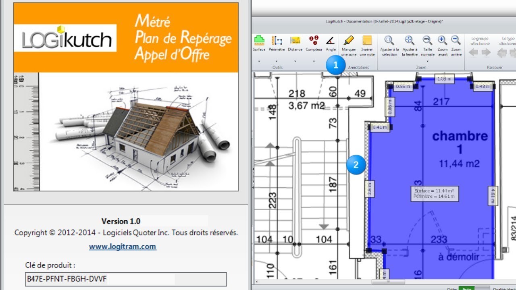The width and height of the screenshot is (516, 290).
Task: Click the '1.08 m' segment label
Action: 444,79
